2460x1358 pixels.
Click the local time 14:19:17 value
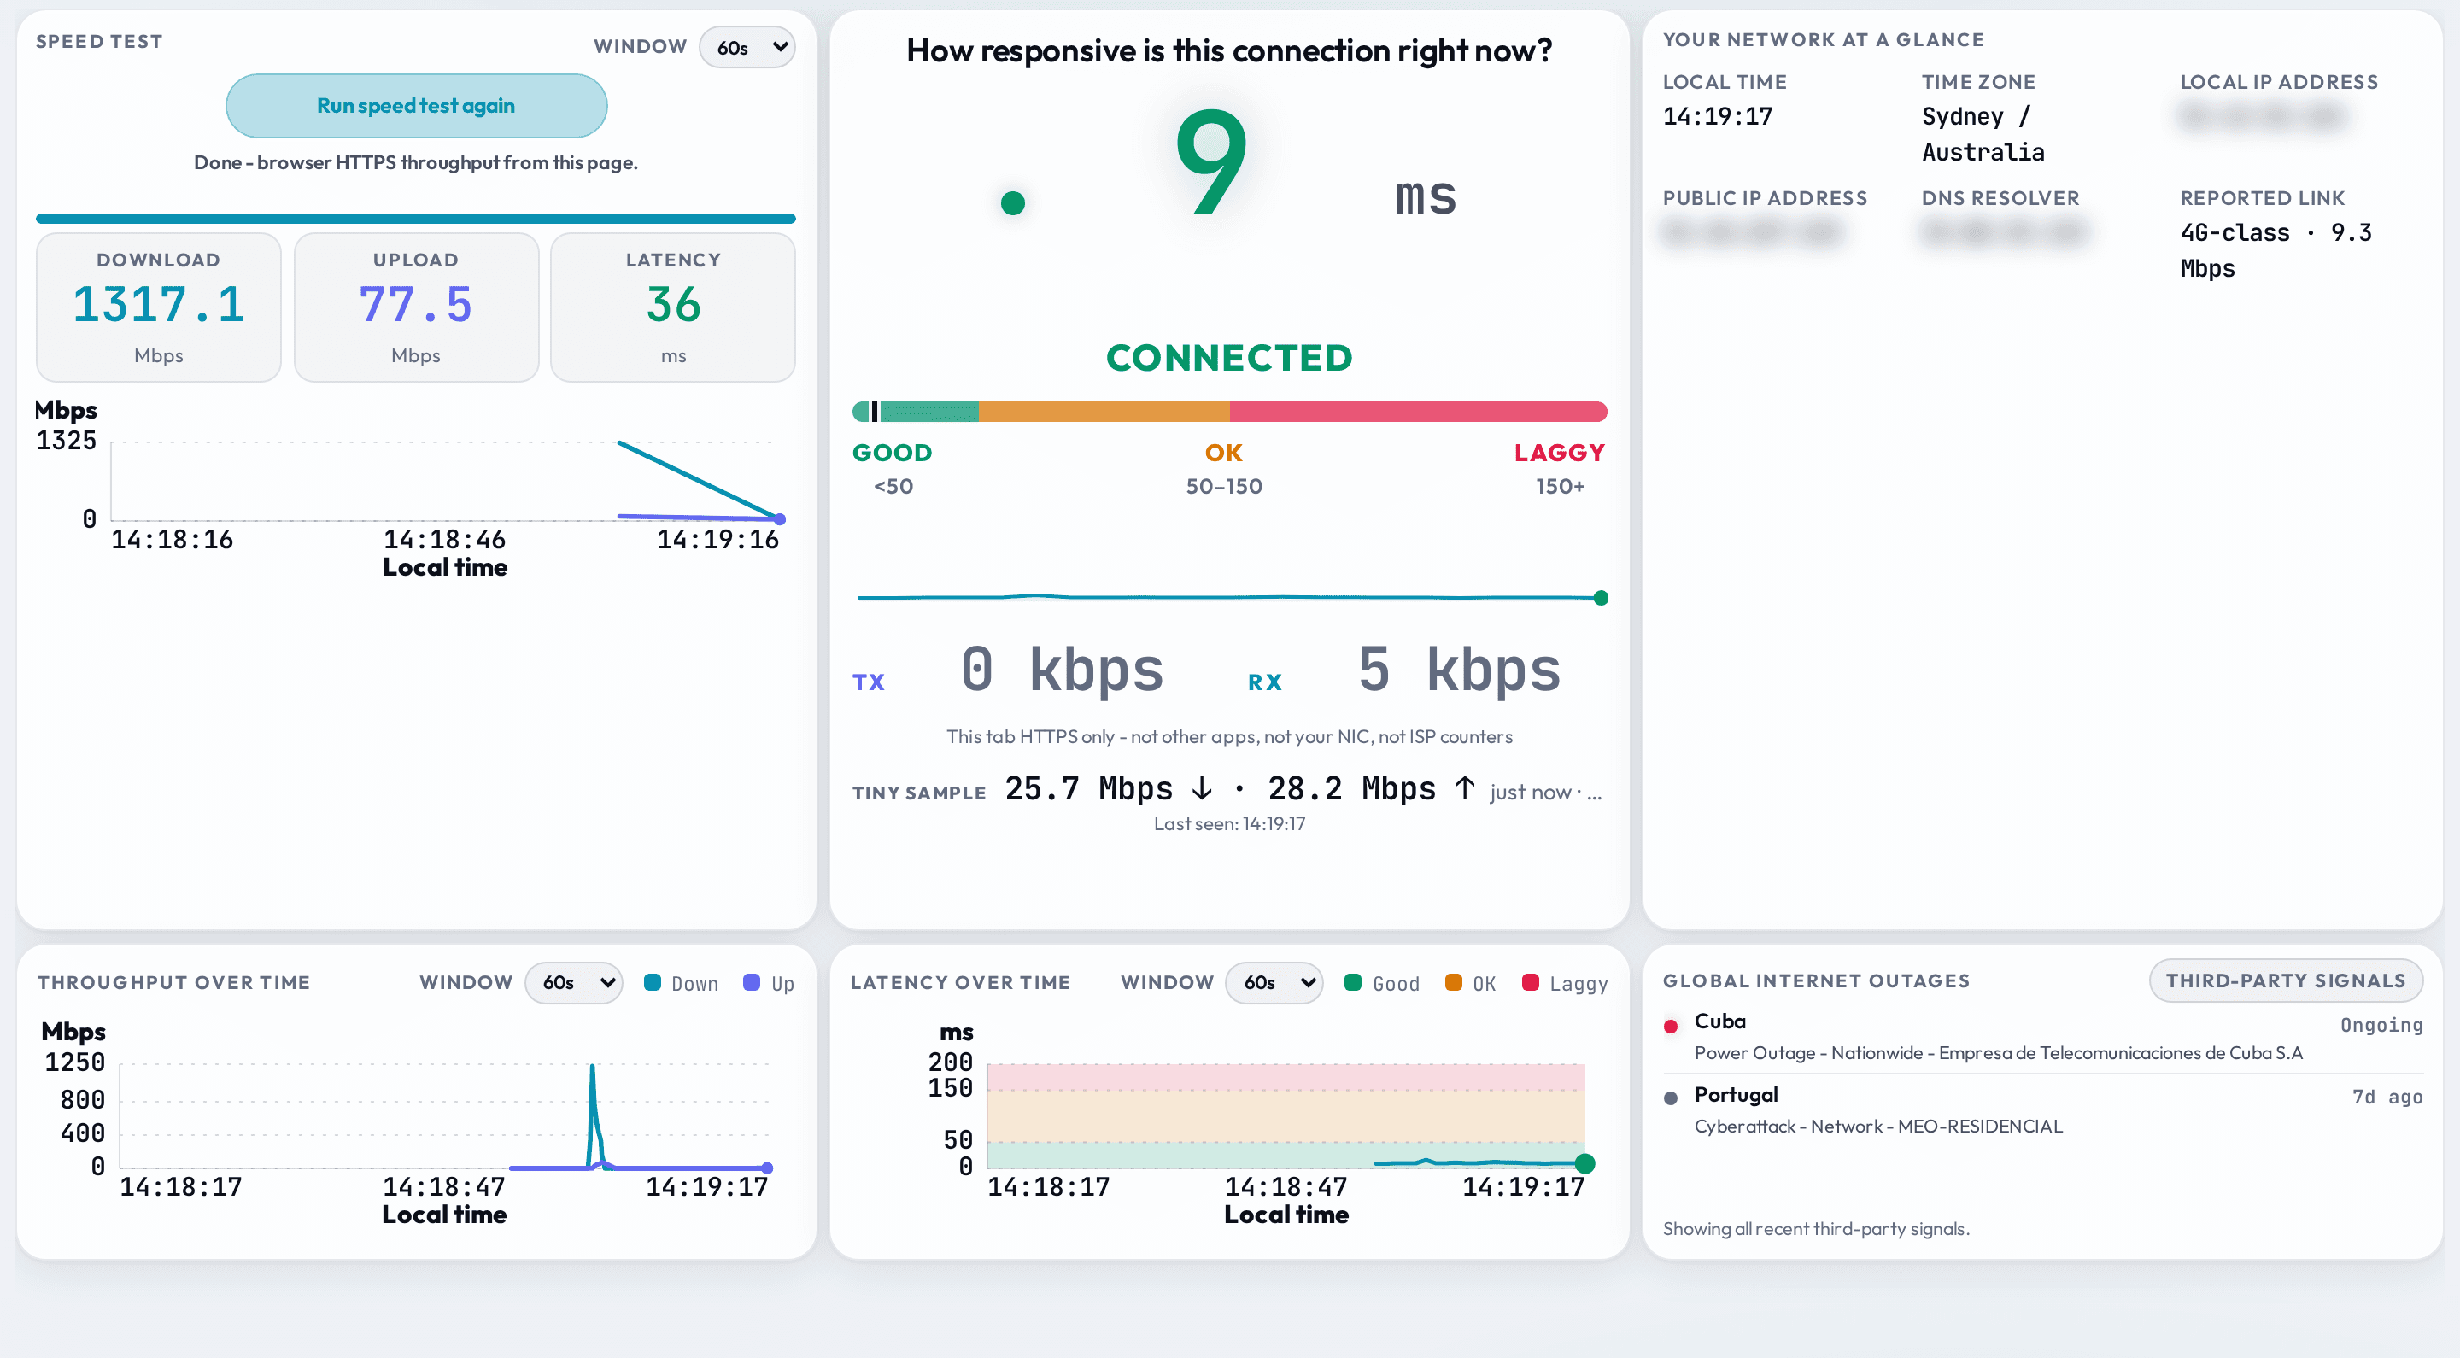1717,116
